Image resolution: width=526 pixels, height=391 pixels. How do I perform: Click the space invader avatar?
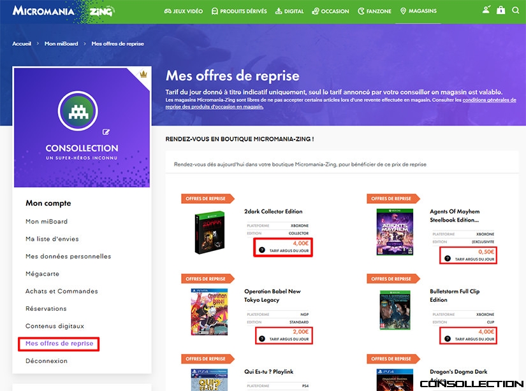(78, 111)
